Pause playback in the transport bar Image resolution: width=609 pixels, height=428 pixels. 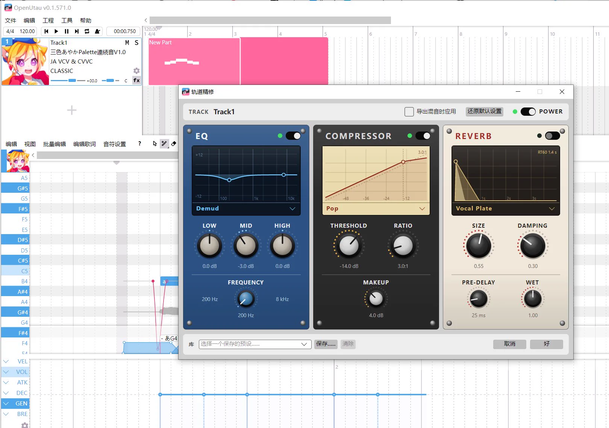click(67, 31)
